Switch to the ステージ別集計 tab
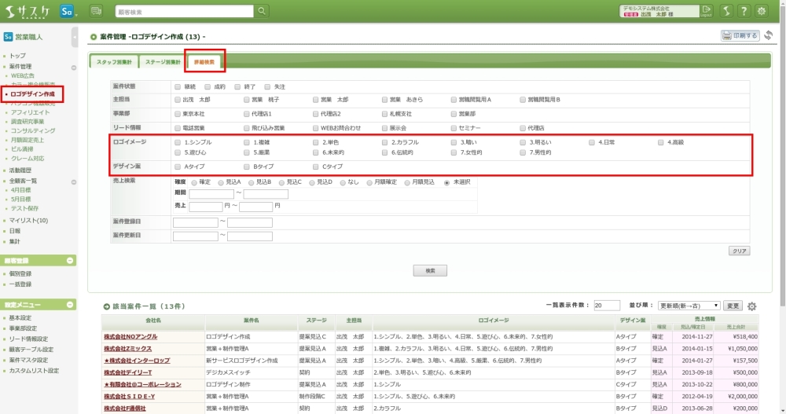 coord(162,61)
